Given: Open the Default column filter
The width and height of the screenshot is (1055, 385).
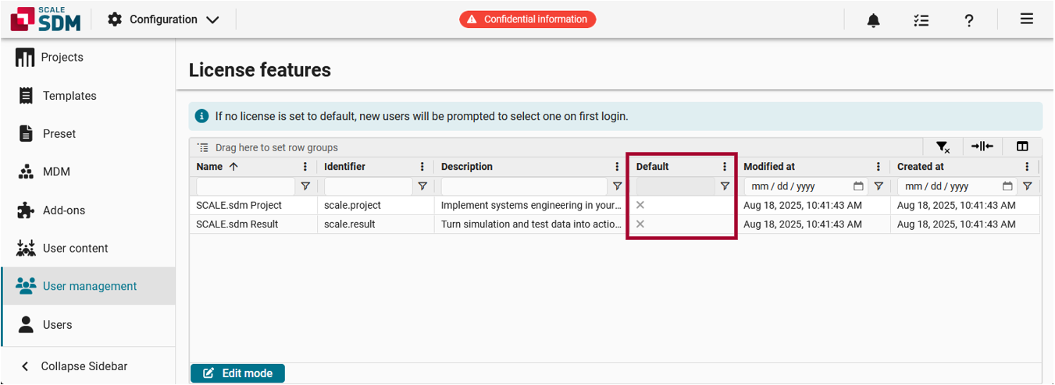Looking at the screenshot, I should pos(725,186).
